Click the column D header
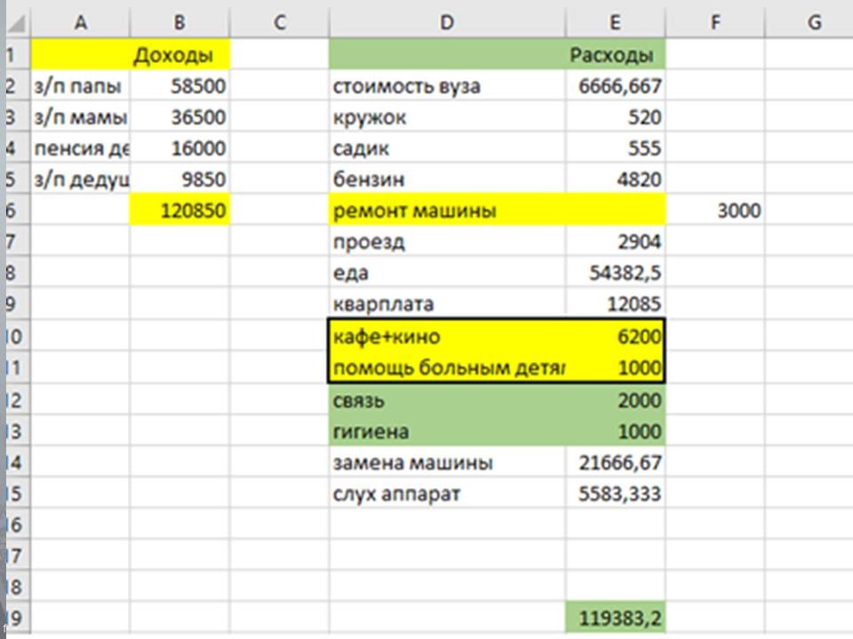853x639 pixels. coord(446,23)
